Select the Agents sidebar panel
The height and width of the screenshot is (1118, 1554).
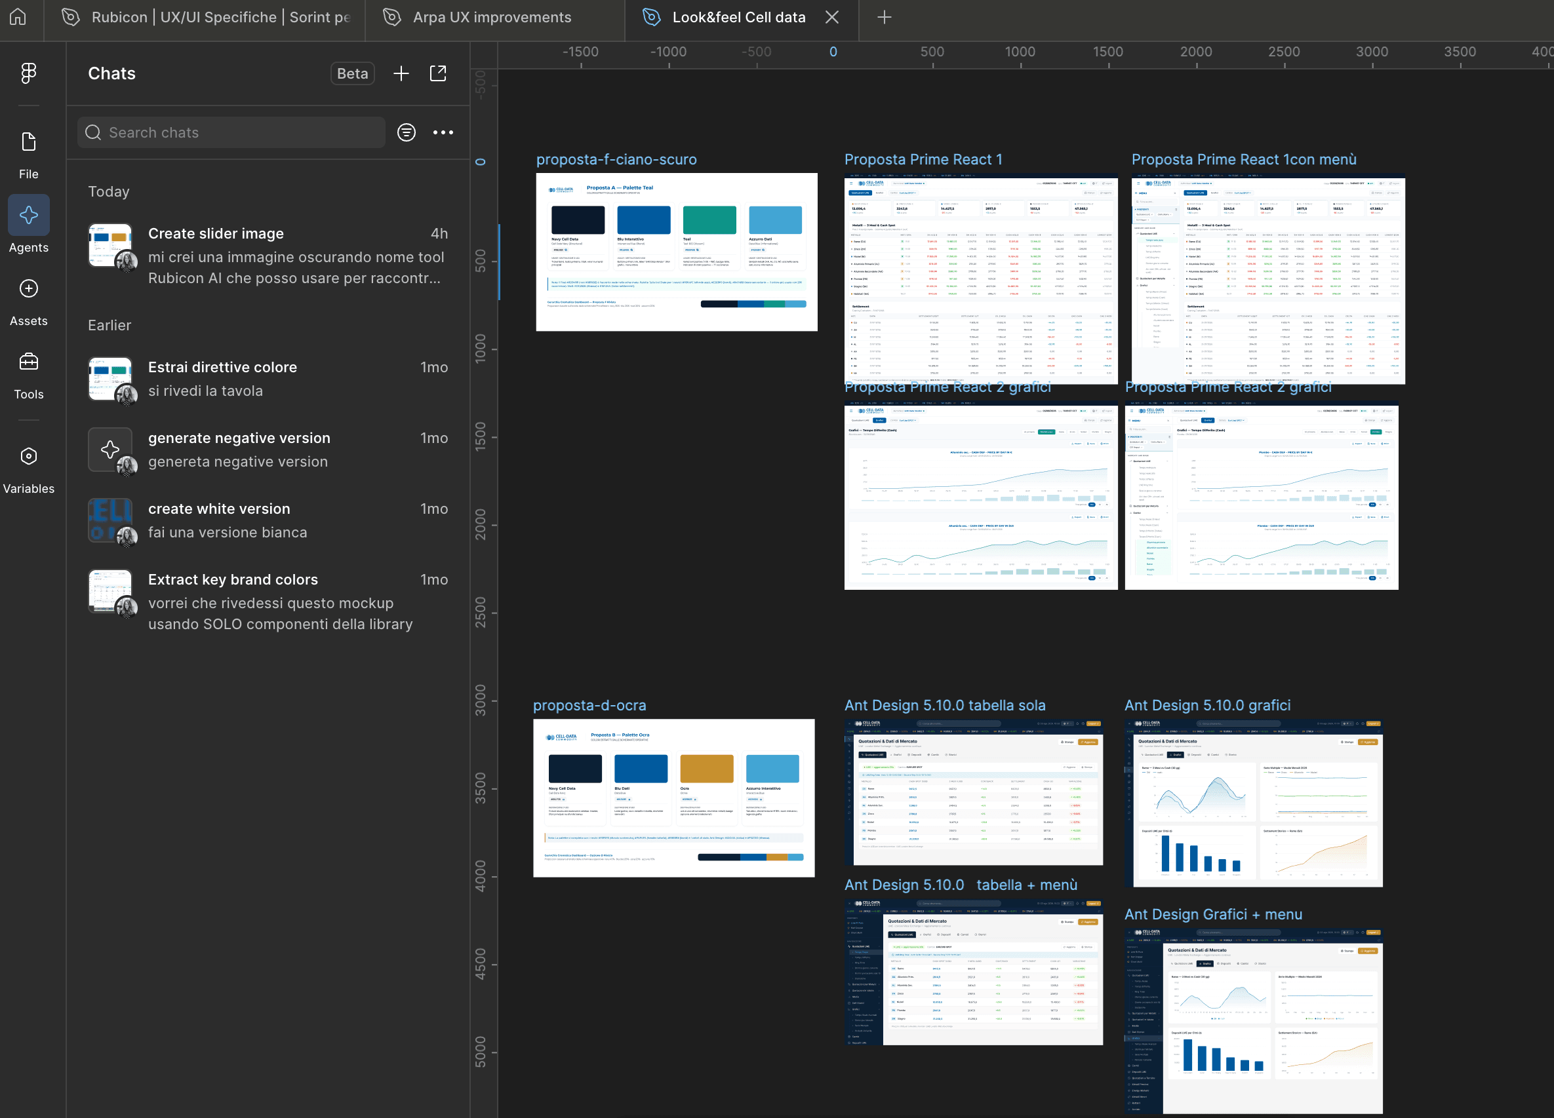pos(28,225)
